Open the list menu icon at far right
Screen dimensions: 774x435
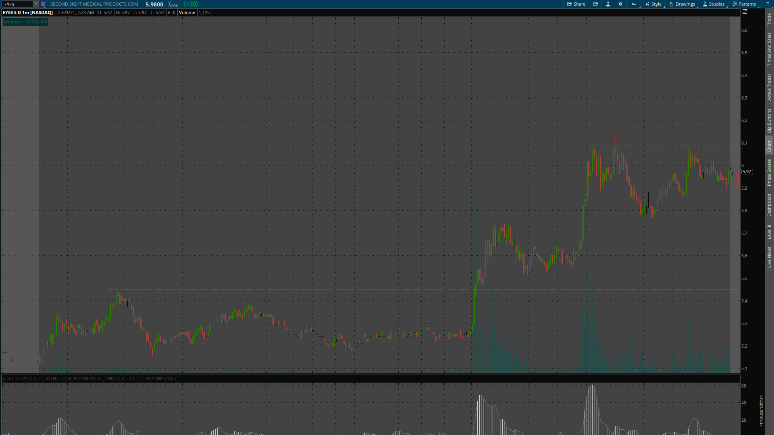tap(768, 4)
